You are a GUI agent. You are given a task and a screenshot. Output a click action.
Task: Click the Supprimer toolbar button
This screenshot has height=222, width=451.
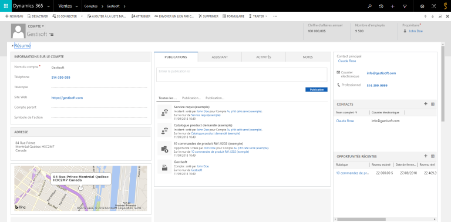[208, 16]
